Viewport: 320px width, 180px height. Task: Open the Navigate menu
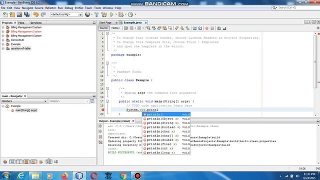(27, 8)
